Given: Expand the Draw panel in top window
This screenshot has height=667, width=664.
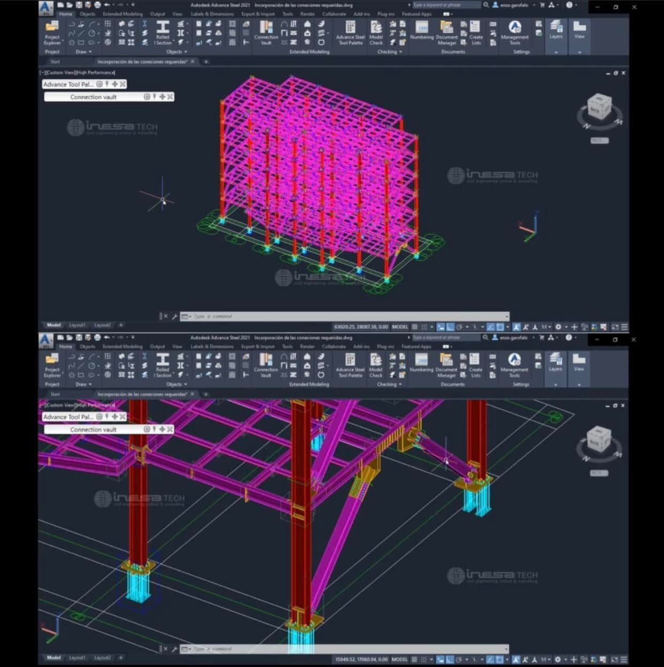Looking at the screenshot, I should (x=83, y=52).
